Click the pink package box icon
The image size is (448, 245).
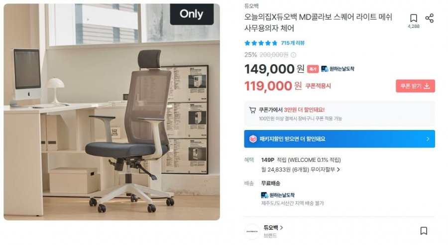coord(253,139)
